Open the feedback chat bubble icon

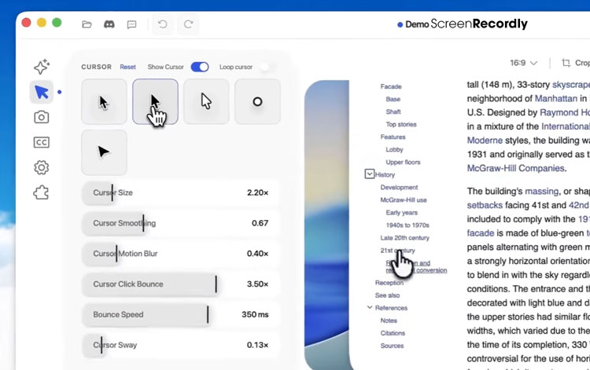131,25
